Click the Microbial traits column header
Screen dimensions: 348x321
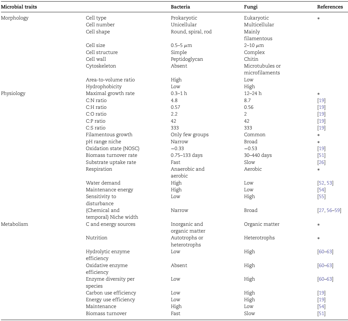19,7
